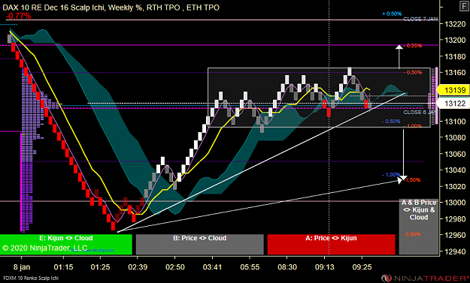Click the red A: Price <> Kijun signal panel
The height and width of the screenshot is (283, 470).
331,245
